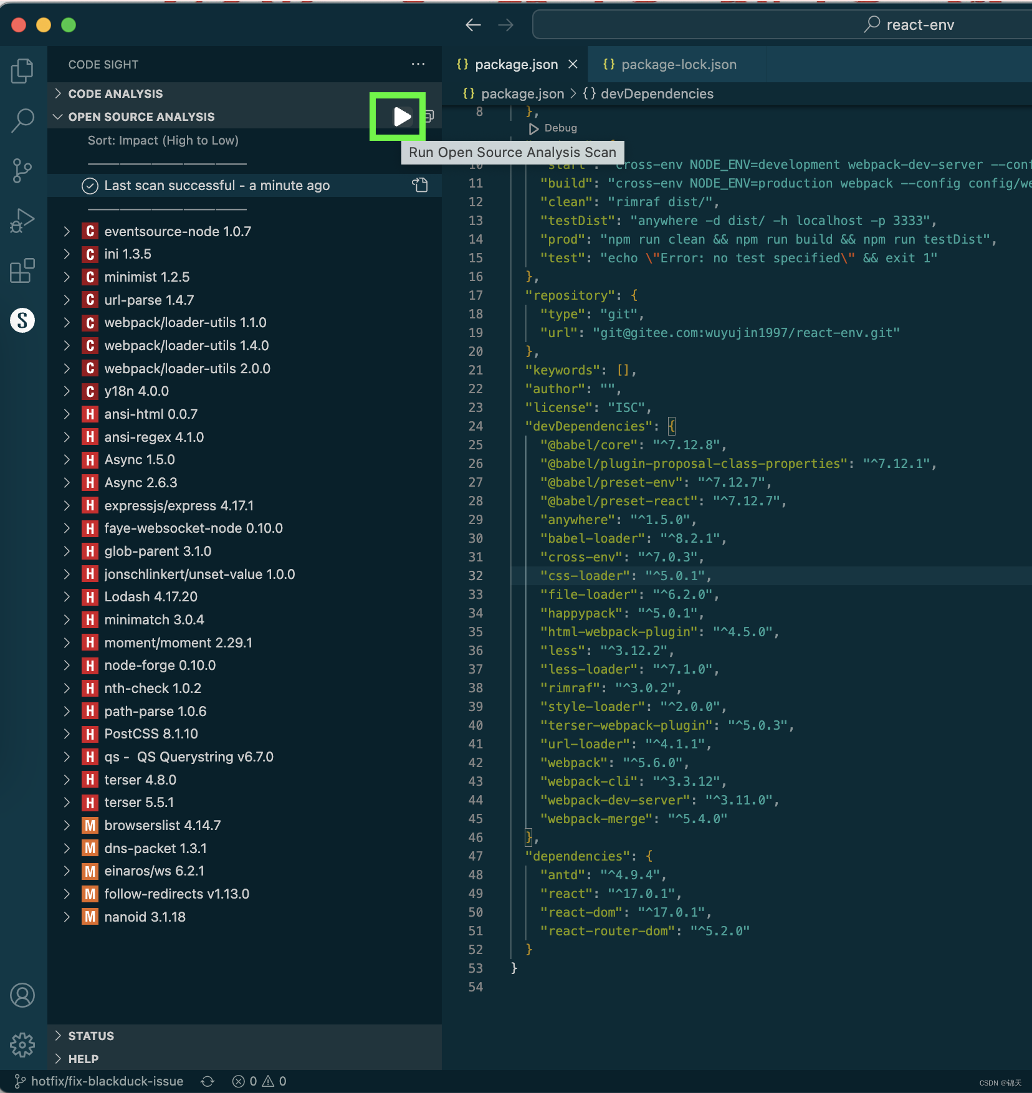1032x1093 pixels.
Task: Open Source Control view in activity bar
Action: click(x=22, y=170)
